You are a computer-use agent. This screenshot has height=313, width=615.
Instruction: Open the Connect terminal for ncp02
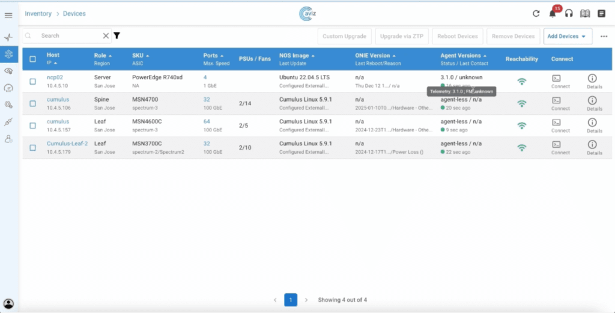pyautogui.click(x=556, y=78)
